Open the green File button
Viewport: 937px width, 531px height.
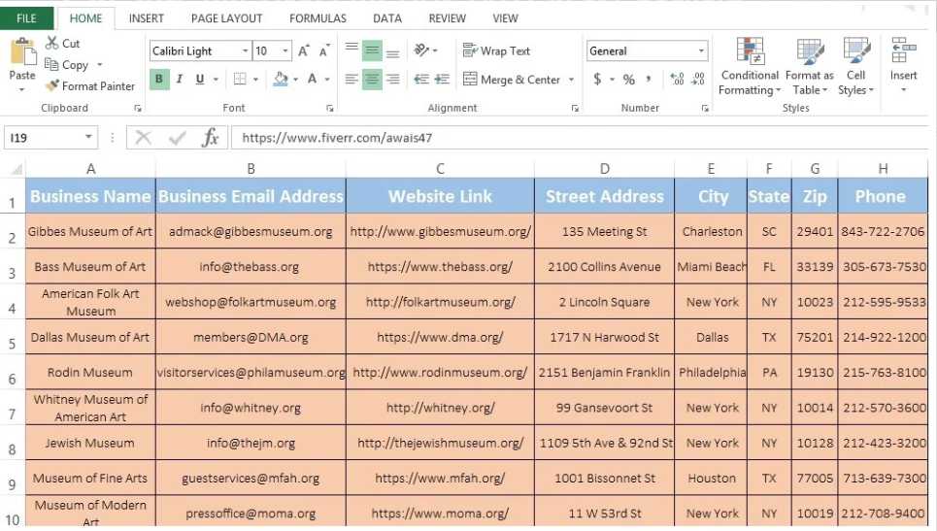pyautogui.click(x=26, y=18)
